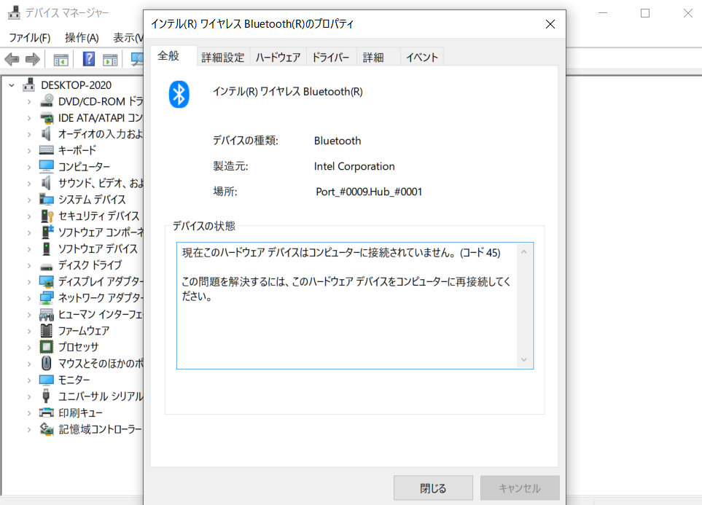Switch to the ドライバー tab

[331, 58]
